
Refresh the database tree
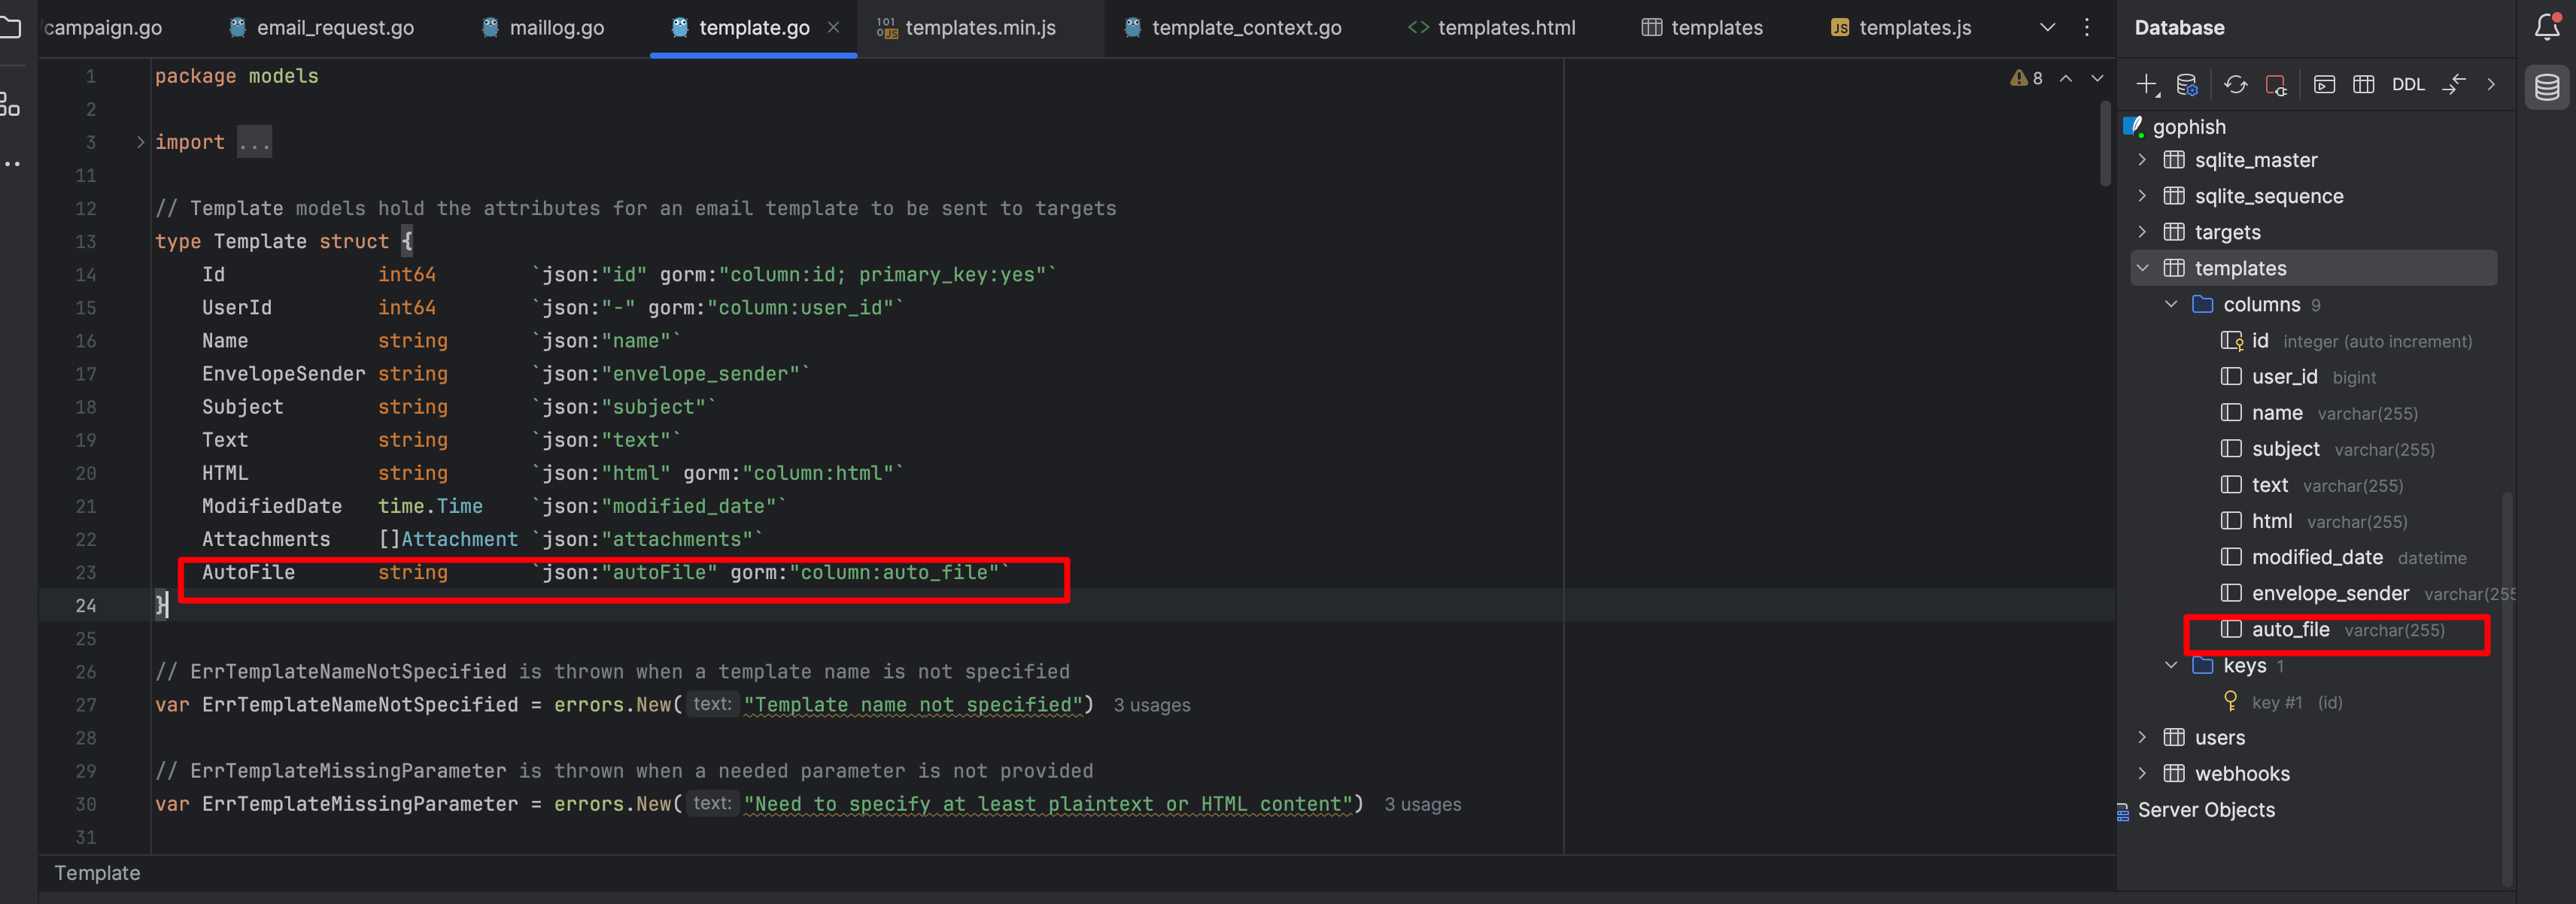(2235, 85)
